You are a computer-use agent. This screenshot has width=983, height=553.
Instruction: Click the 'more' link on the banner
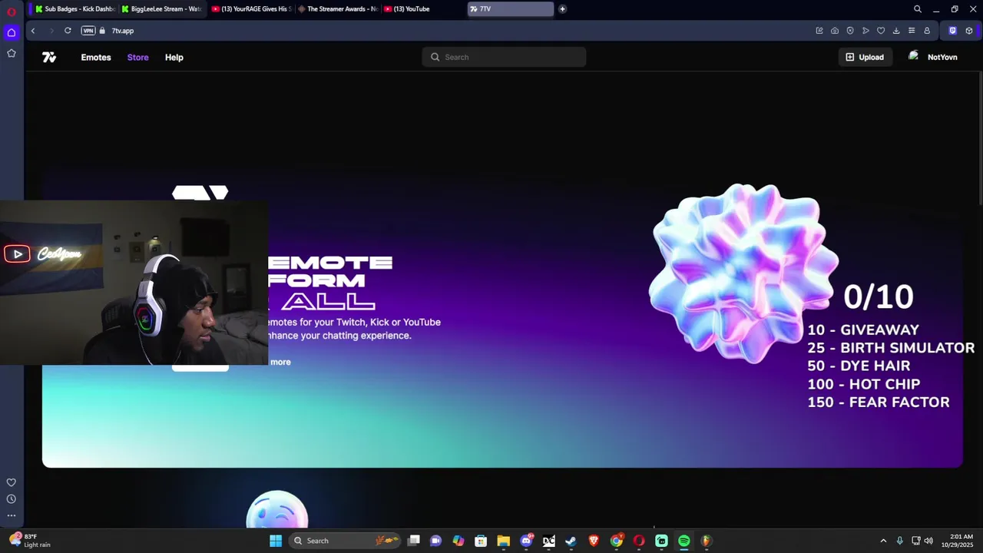280,362
